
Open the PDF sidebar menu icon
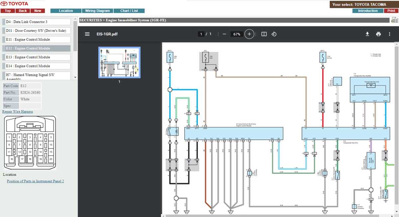(x=87, y=34)
